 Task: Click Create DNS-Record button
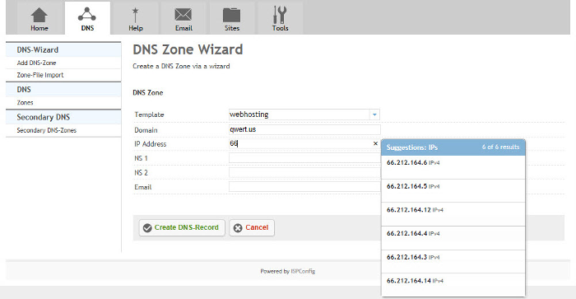pyautogui.click(x=182, y=227)
